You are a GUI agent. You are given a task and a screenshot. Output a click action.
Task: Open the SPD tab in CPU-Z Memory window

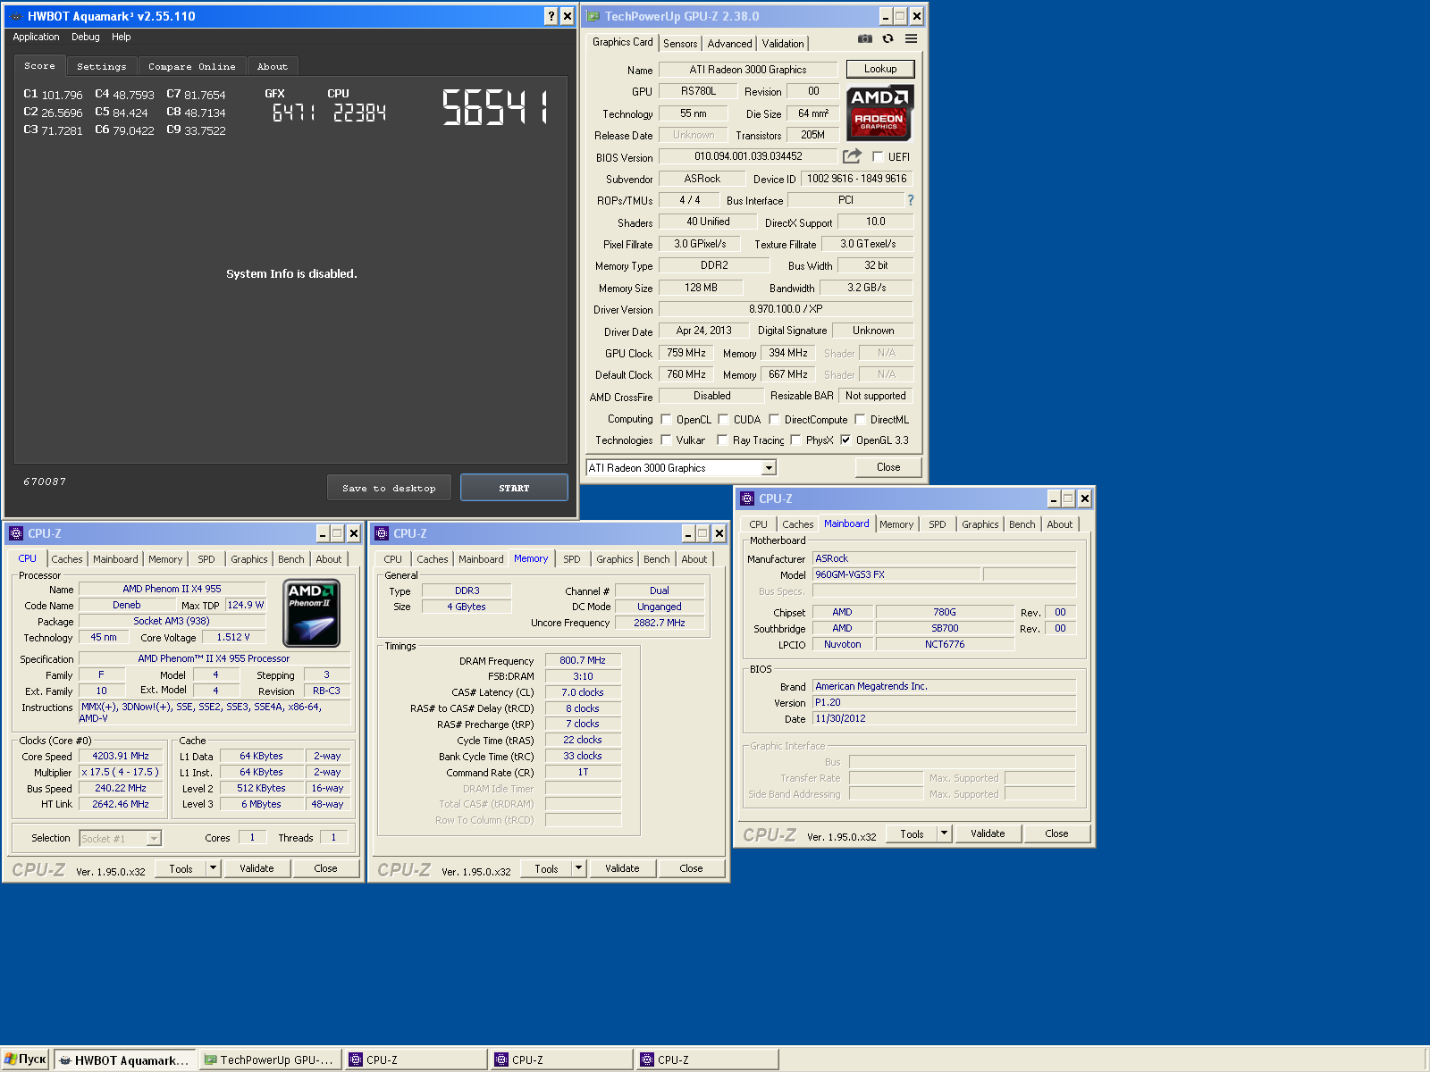coord(572,559)
